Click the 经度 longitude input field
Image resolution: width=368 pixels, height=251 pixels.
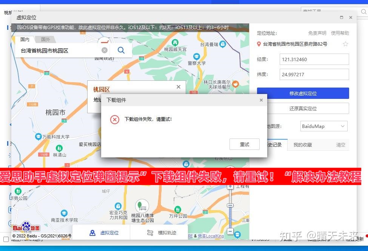tap(314, 59)
